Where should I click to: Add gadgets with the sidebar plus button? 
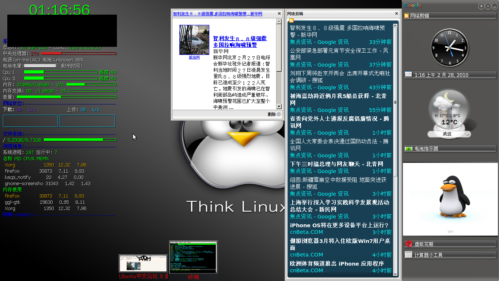(x=481, y=6)
